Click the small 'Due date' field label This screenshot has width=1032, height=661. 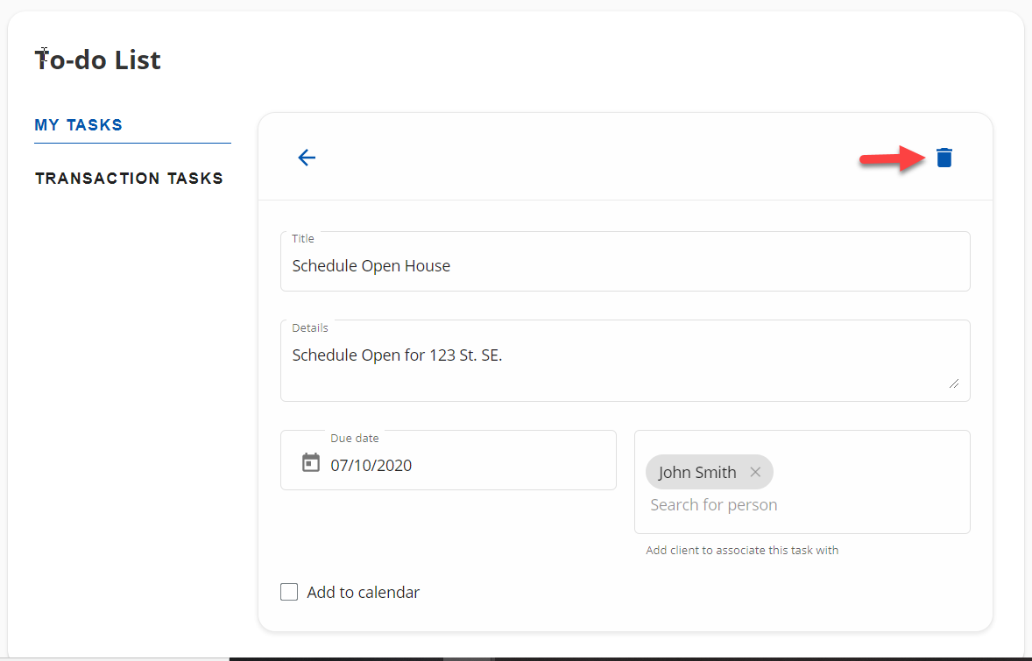[355, 438]
